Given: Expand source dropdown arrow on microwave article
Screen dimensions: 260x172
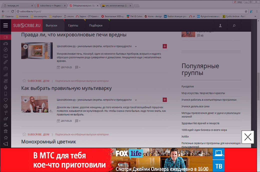Looking at the screenshot, I should click(x=136, y=46).
